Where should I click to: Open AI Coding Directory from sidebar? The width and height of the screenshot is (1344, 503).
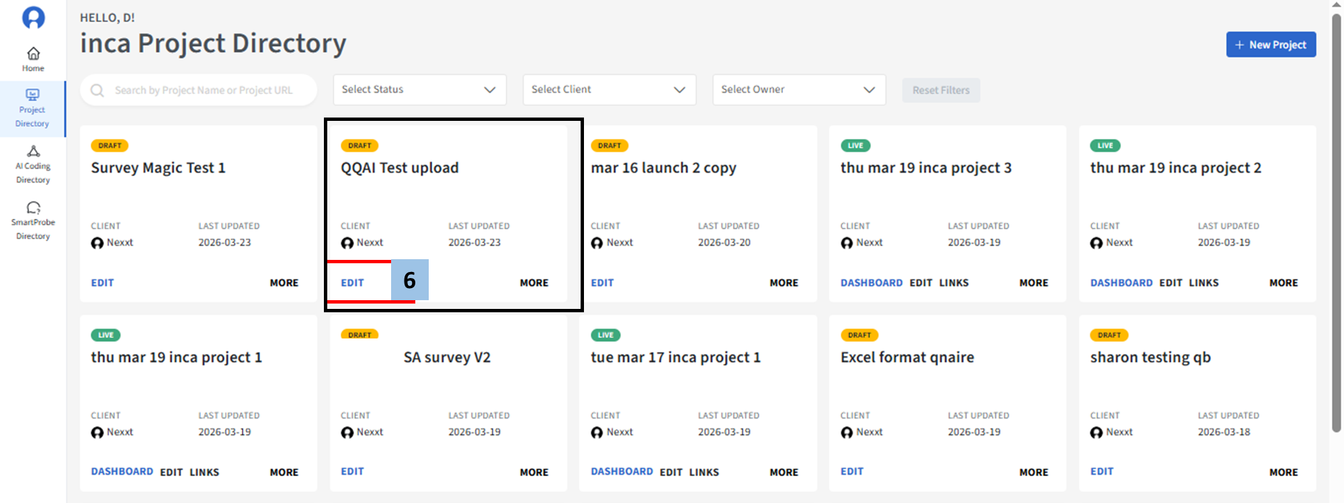(33, 165)
